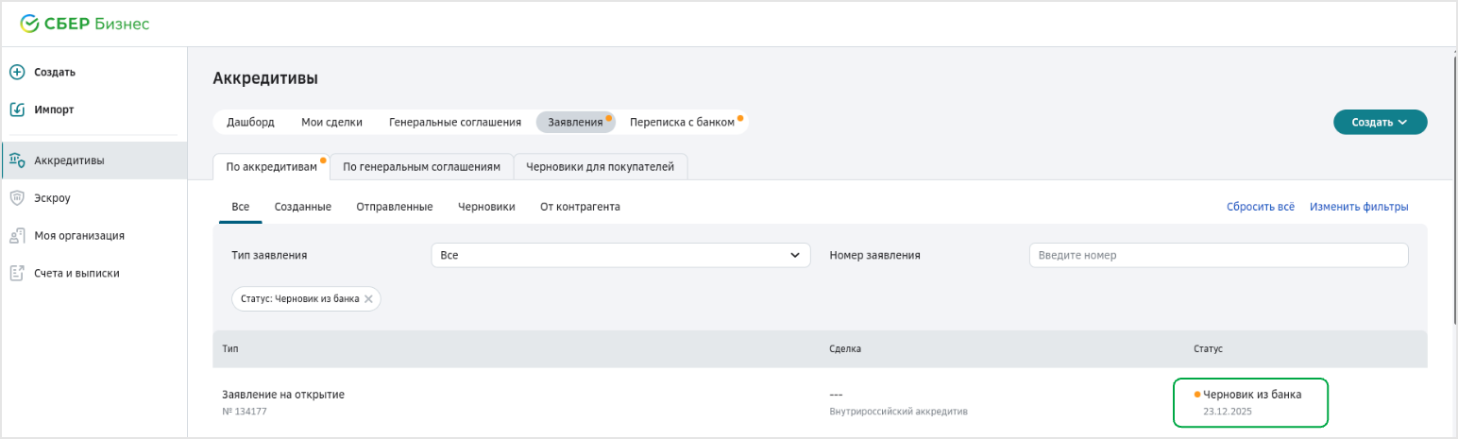
Task: Select Аккредитивы in the sidebar
Action: (x=94, y=160)
